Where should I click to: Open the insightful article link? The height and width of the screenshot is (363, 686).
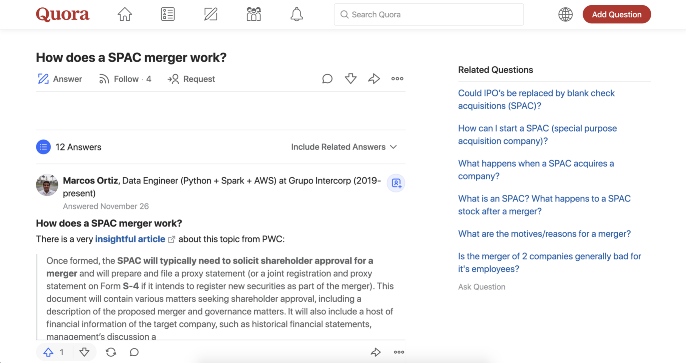(130, 239)
